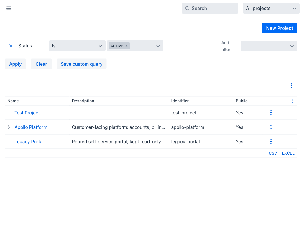Click the search magnifier icon
Screen dimensions: 302x236
pyautogui.click(x=187, y=8)
